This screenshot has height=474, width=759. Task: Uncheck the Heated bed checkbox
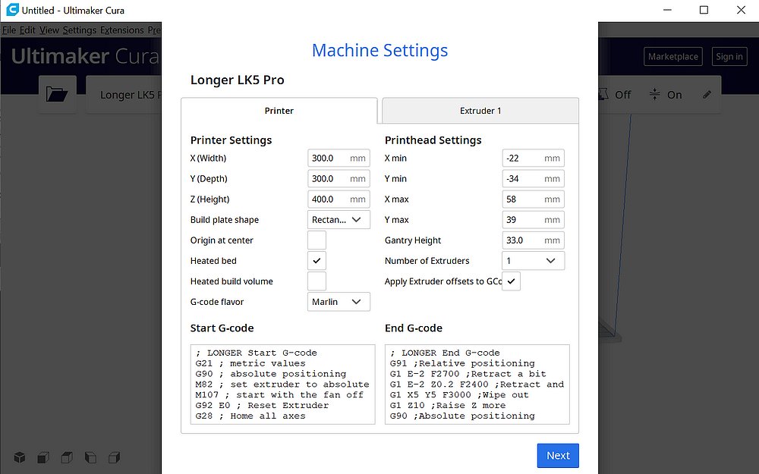(x=317, y=261)
